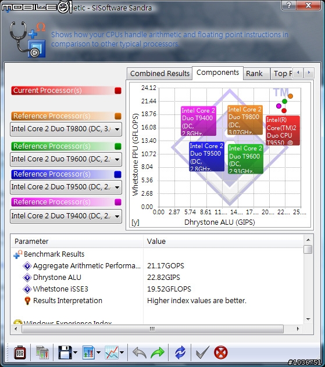Image resolution: width=325 pixels, height=367 pixels.
Task: Click the results list scroll down arrow
Action: (x=308, y=319)
